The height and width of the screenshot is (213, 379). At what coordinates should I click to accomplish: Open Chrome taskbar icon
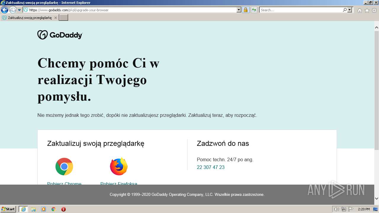pos(54,209)
